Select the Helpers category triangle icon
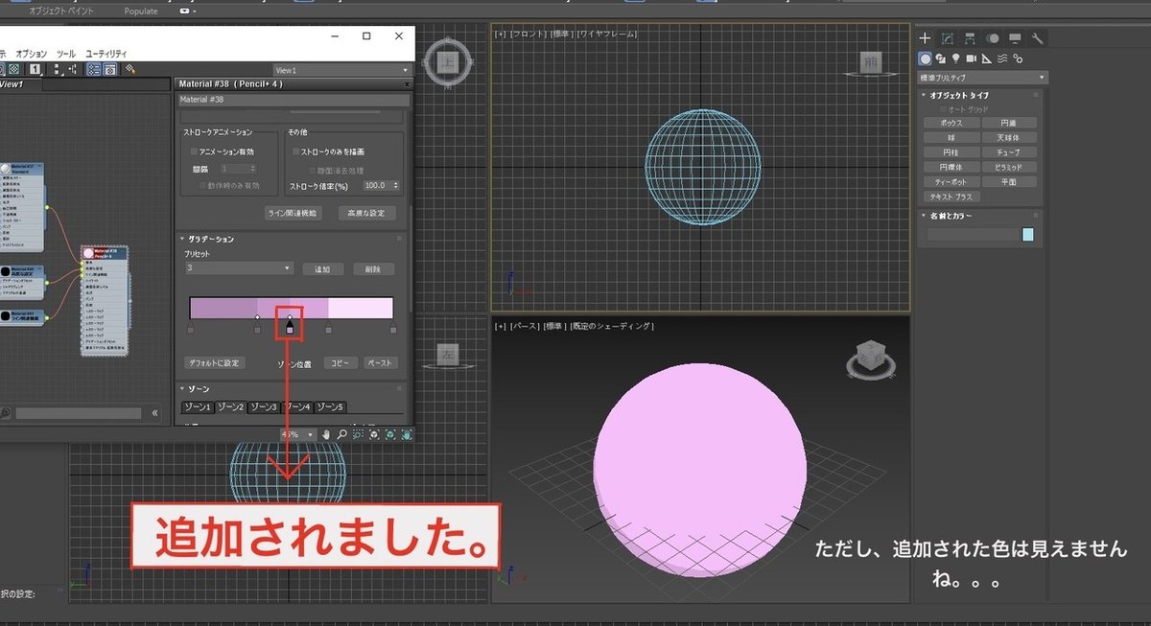The width and height of the screenshot is (1151, 626). point(987,58)
